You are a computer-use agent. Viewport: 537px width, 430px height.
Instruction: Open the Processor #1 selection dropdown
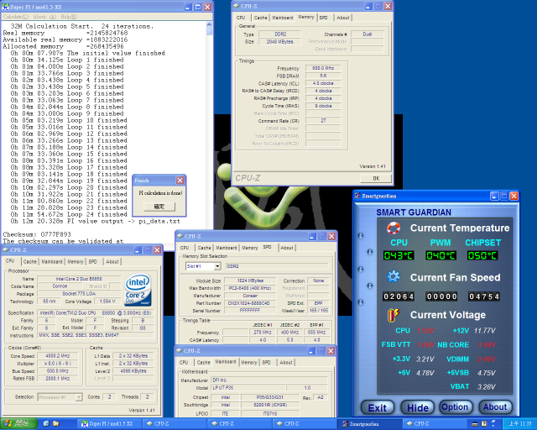tap(79, 397)
